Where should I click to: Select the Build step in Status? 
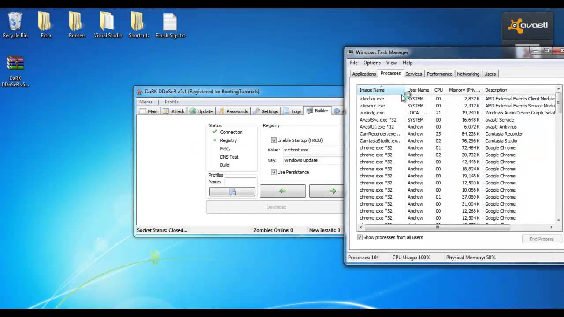[x=225, y=165]
